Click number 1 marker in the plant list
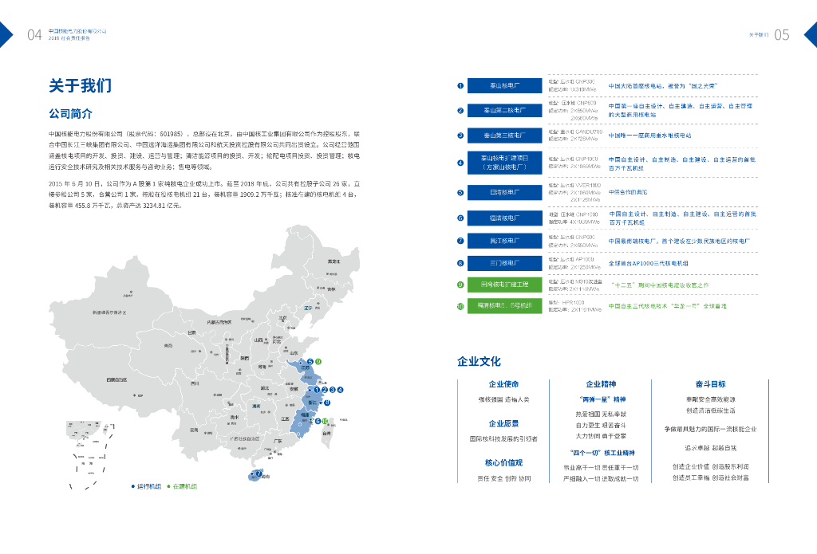The width and height of the screenshot is (817, 554). pos(460,85)
